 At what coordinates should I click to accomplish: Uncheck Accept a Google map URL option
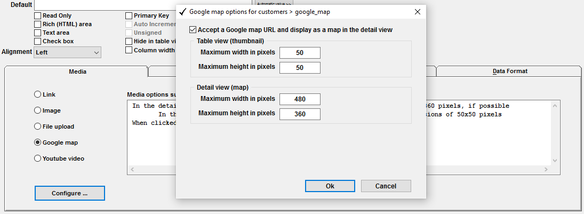tap(193, 30)
